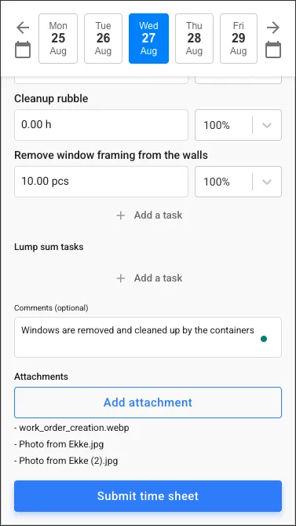Image resolution: width=296 pixels, height=526 pixels.
Task: Click the green dot in comments box
Action: point(264,339)
